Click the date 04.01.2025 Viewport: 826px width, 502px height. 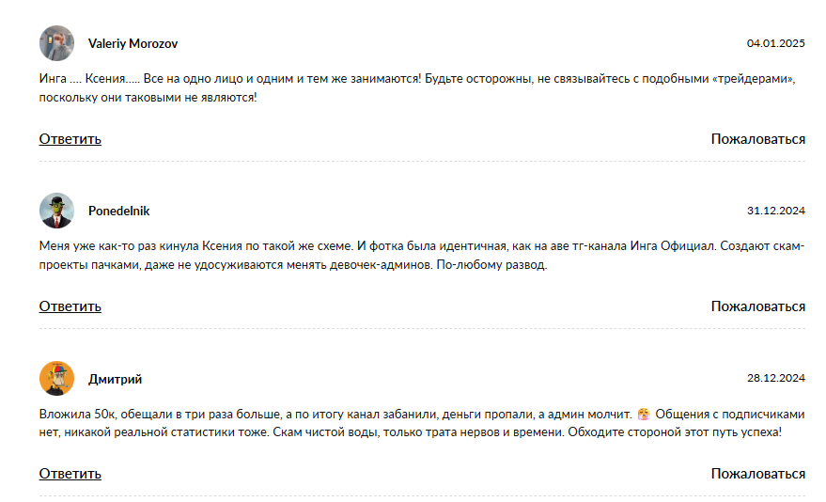[775, 43]
